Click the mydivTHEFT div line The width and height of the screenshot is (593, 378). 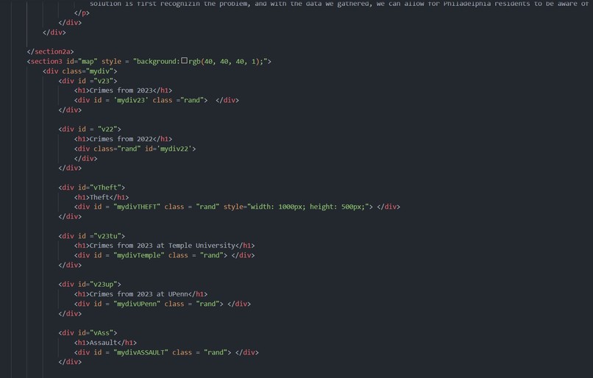[237, 207]
